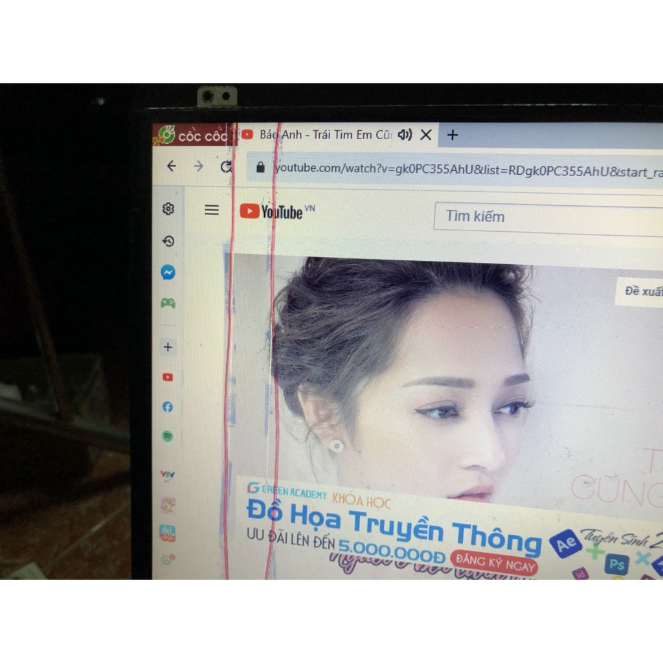The height and width of the screenshot is (663, 663).
Task: Close the Bảo Anh YouTube tab
Action: (426, 135)
